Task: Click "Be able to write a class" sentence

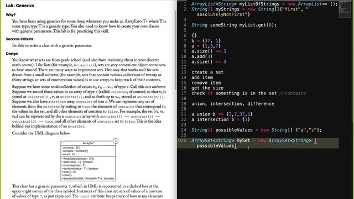Action: coord(52,45)
